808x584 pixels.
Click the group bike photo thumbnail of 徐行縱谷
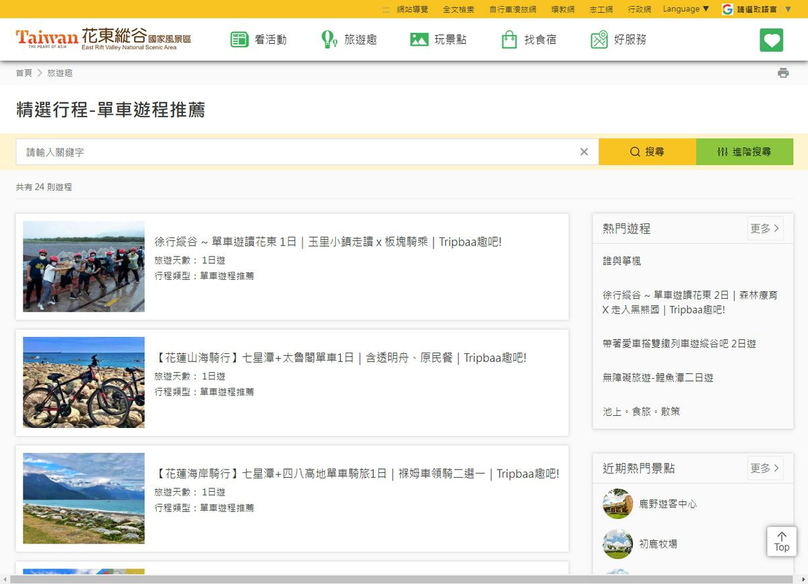83,266
